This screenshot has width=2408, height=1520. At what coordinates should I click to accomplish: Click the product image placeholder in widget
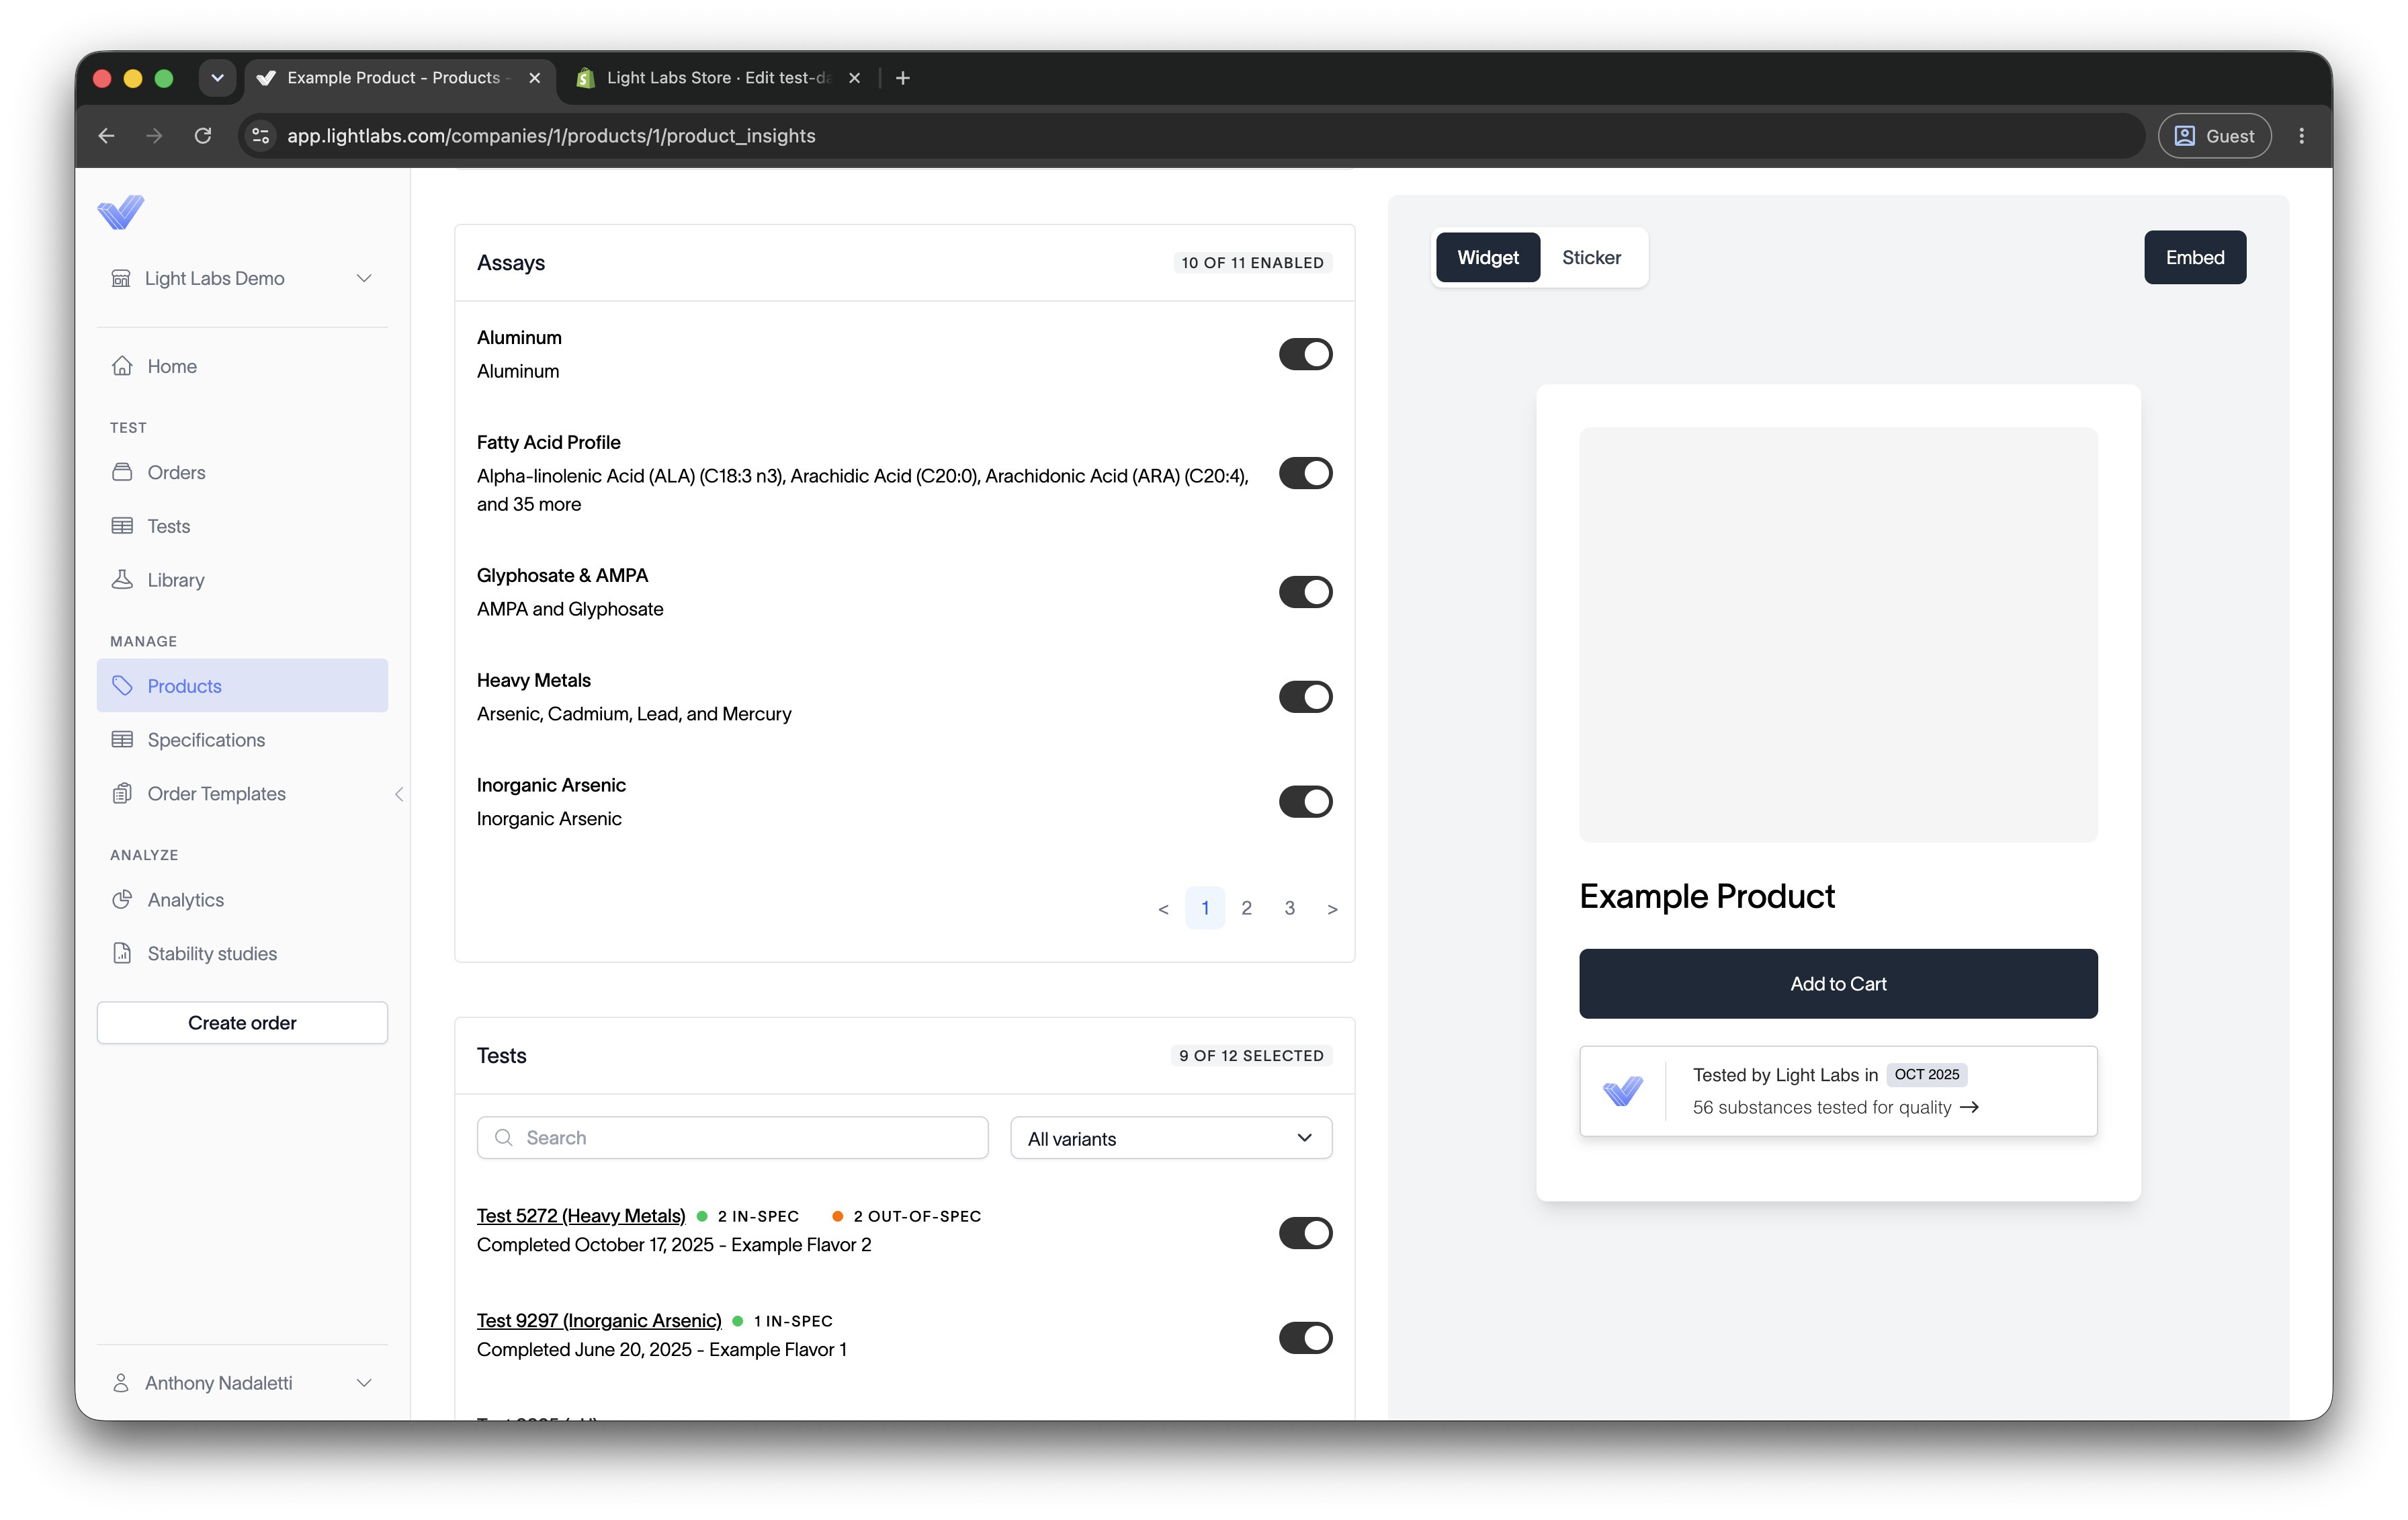click(x=1838, y=635)
